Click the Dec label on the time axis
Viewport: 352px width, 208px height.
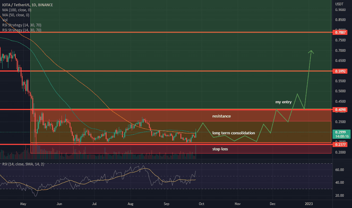pos(273,204)
